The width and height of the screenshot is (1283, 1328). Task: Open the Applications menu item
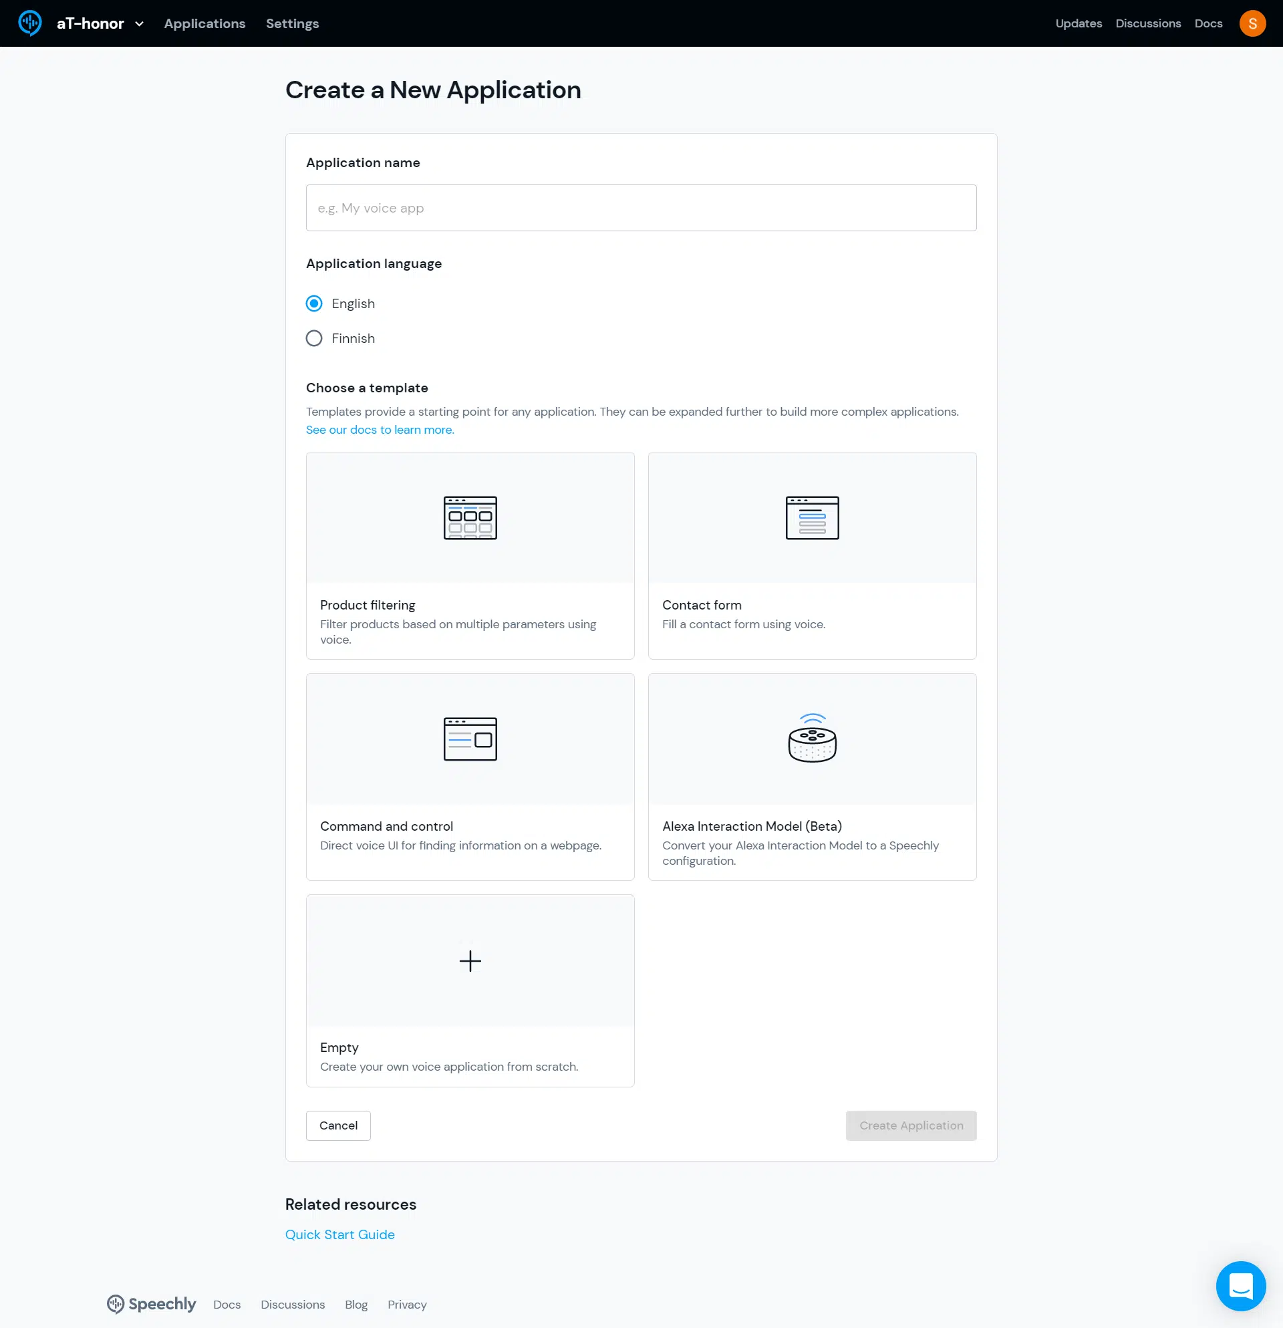pos(204,23)
